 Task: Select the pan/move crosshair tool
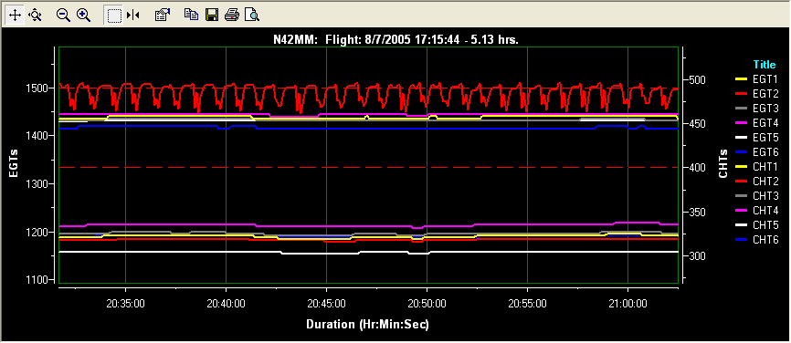click(x=16, y=16)
